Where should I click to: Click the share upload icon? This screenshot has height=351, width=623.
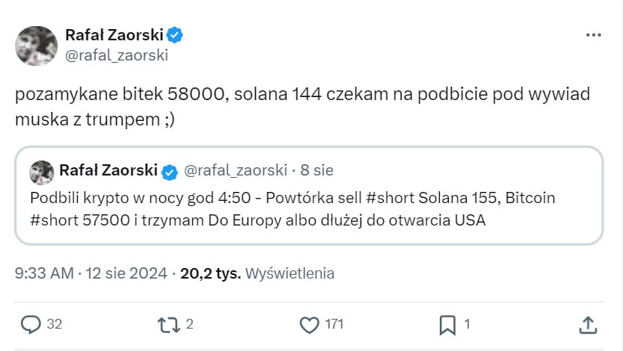pos(588,324)
